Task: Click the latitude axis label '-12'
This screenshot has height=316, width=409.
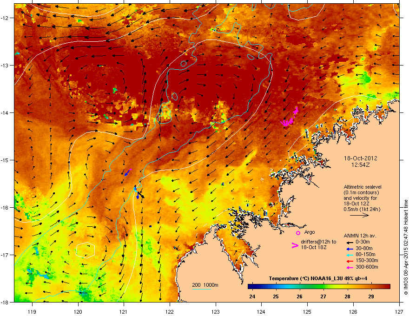Action: point(5,18)
